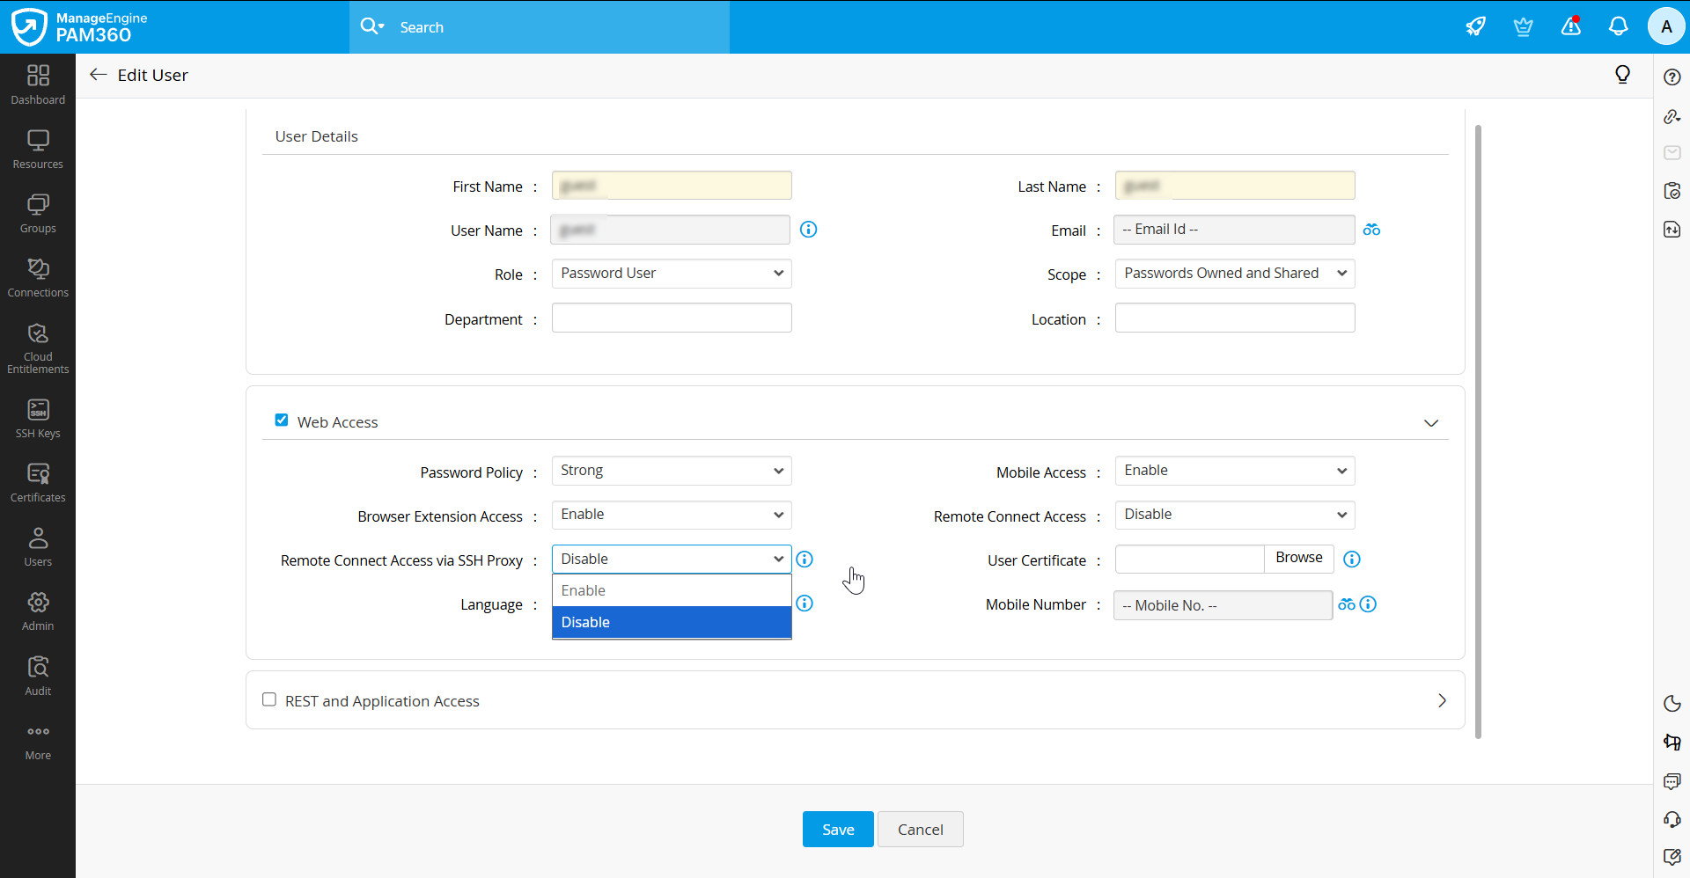Open the Audit section
The height and width of the screenshot is (878, 1690).
[x=38, y=676]
